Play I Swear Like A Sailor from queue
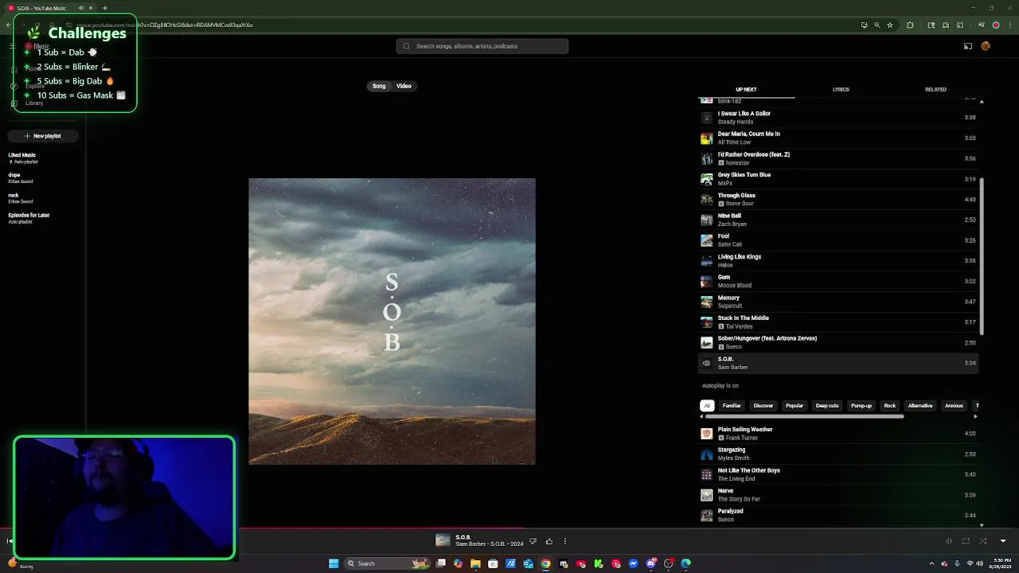Image resolution: width=1019 pixels, height=573 pixels. coord(838,118)
